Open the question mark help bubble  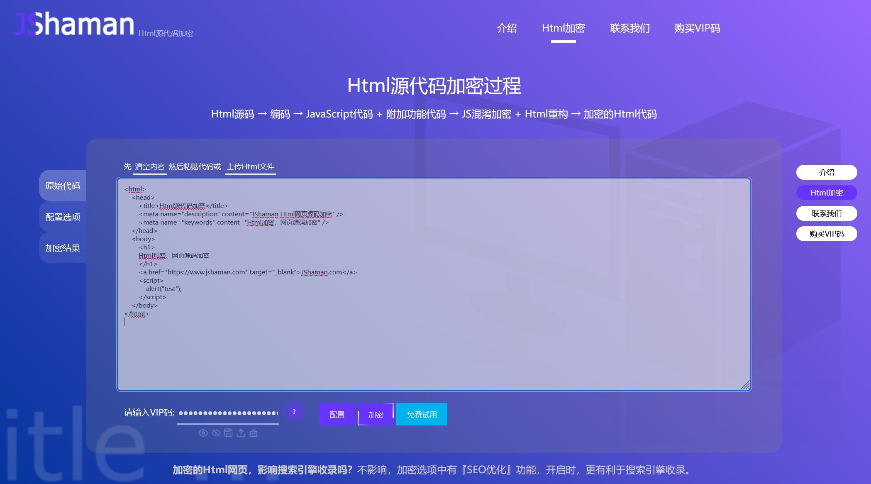click(294, 411)
